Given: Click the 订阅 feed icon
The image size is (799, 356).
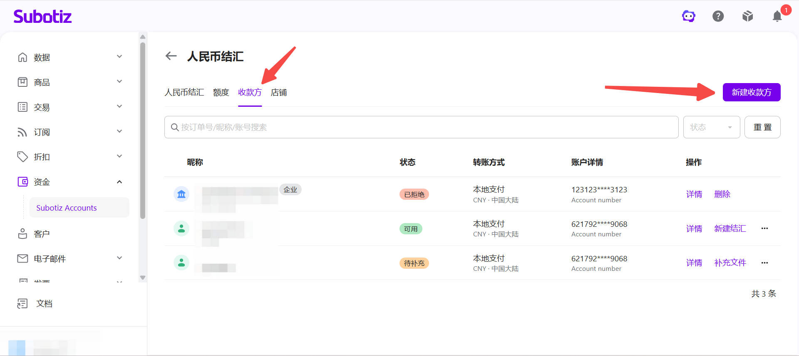Looking at the screenshot, I should (22, 132).
